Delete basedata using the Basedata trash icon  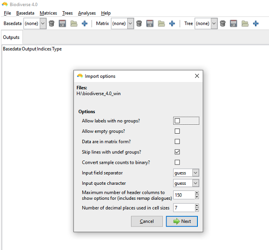point(51,23)
